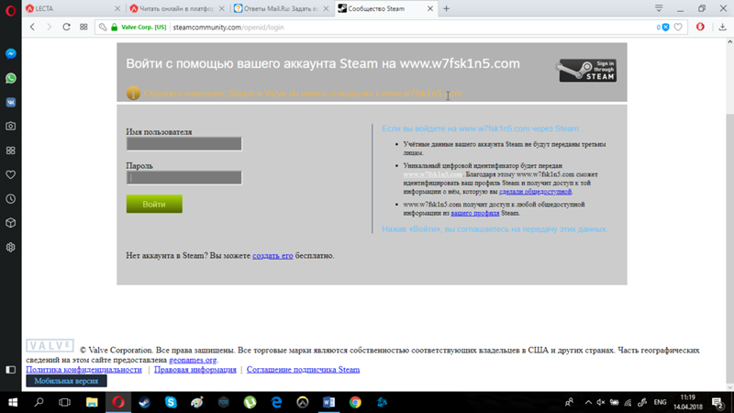Viewport: 734px width, 413px height.
Task: Toggle sidebar panel icon at bottom
Action: [x=11, y=370]
